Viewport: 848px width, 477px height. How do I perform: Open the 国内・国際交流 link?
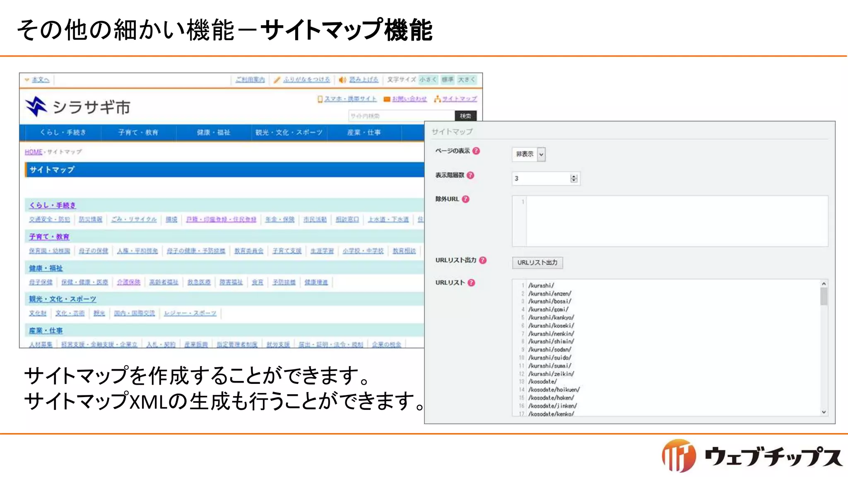coord(135,313)
